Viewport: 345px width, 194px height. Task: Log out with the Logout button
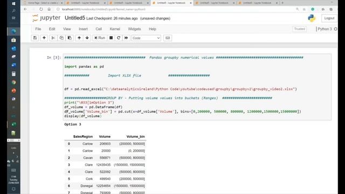329,18
